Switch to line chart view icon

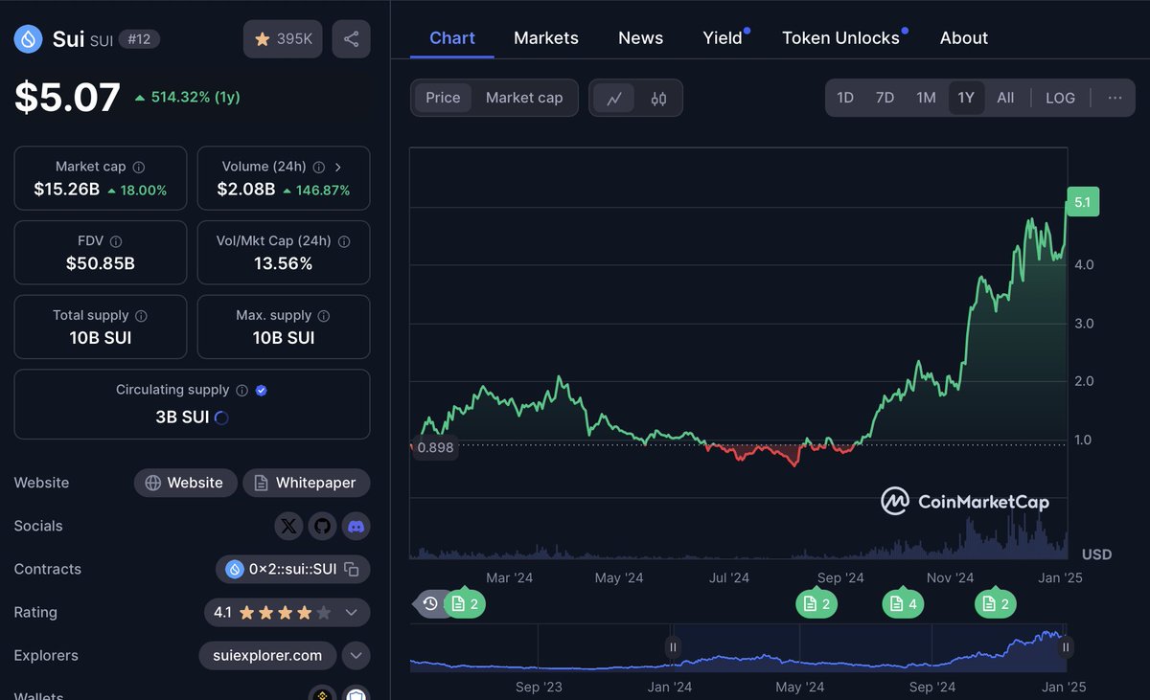613,98
